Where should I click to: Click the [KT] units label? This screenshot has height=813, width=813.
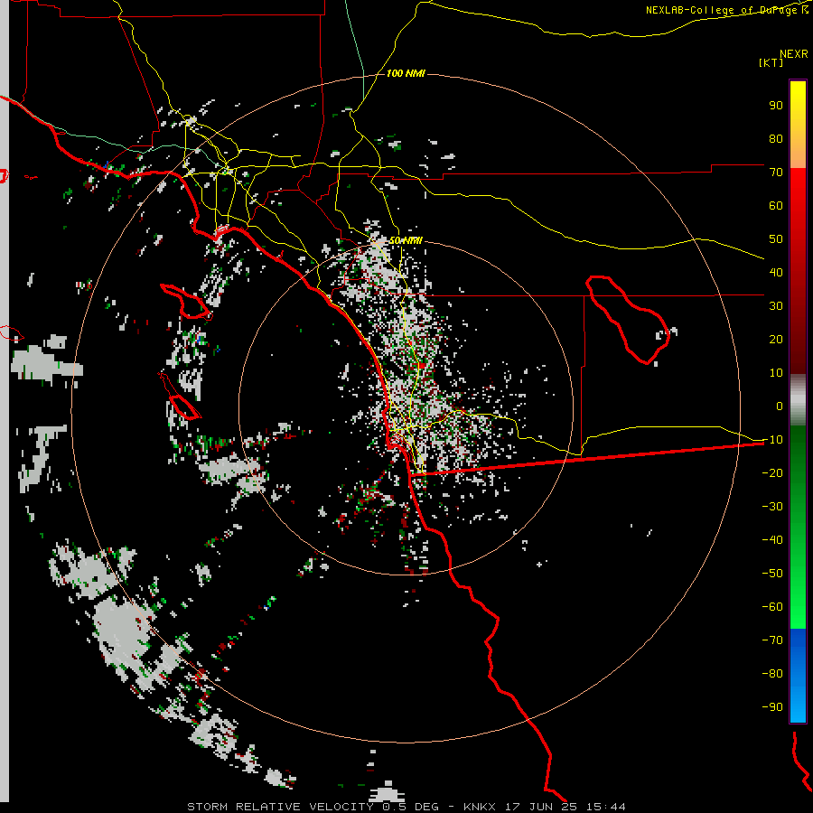[x=771, y=62]
